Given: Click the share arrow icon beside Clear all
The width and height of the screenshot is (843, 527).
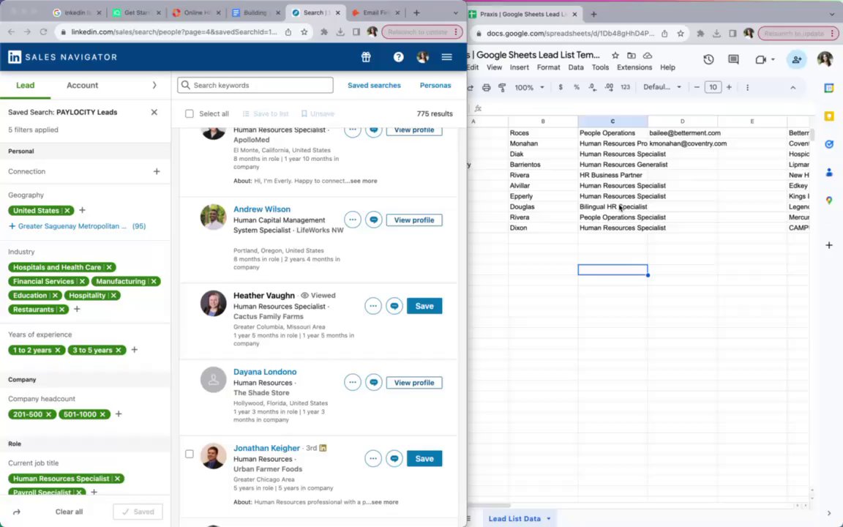Looking at the screenshot, I should pos(17,512).
